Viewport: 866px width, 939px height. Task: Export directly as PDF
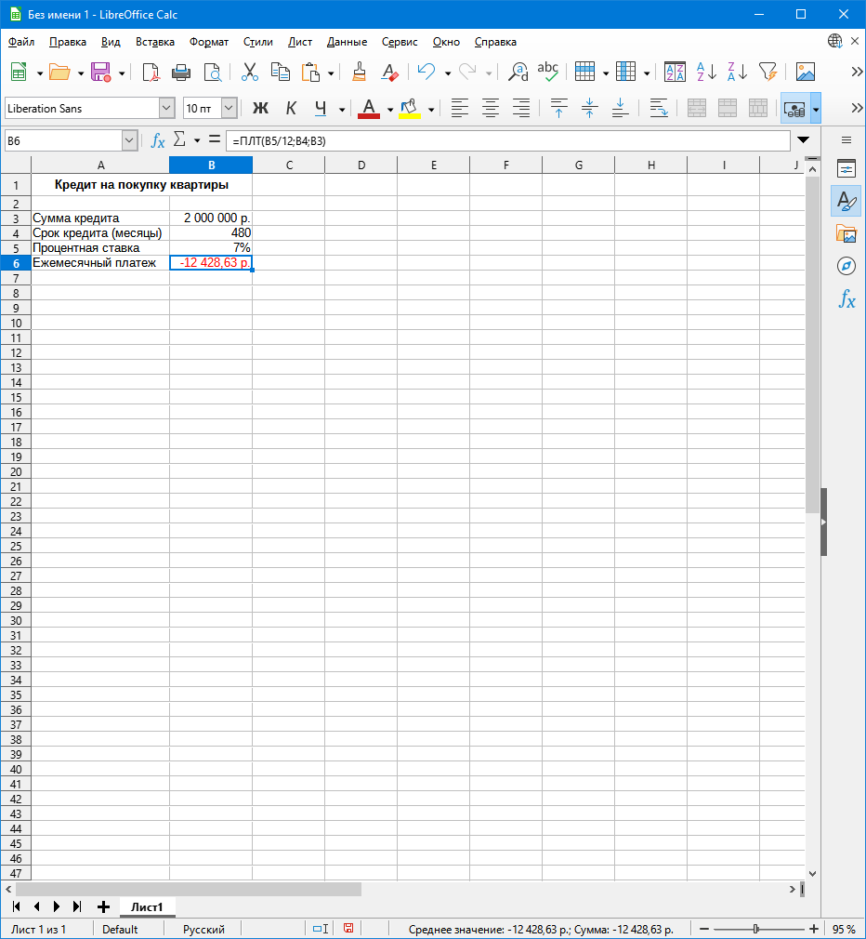tap(151, 73)
